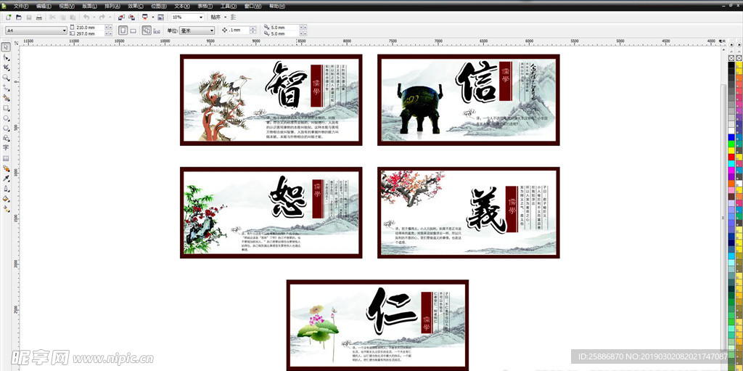The image size is (743, 371).
Task: Click the 贴齐 snap button
Action: 215,17
